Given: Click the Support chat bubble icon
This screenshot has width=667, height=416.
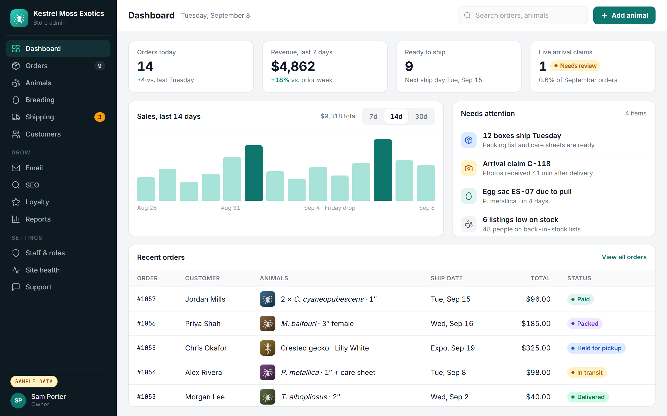Looking at the screenshot, I should (16, 287).
